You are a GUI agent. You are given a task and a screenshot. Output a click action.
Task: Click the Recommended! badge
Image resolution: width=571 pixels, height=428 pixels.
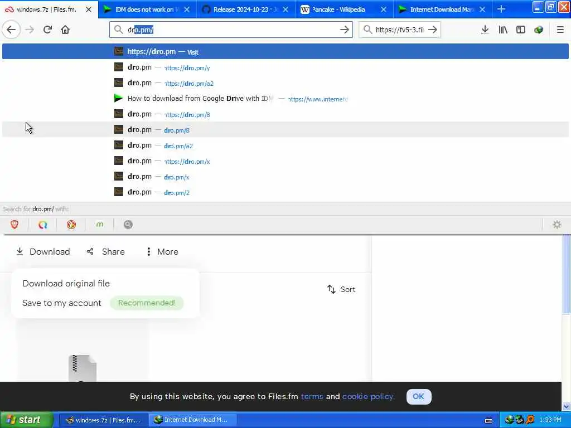click(147, 303)
